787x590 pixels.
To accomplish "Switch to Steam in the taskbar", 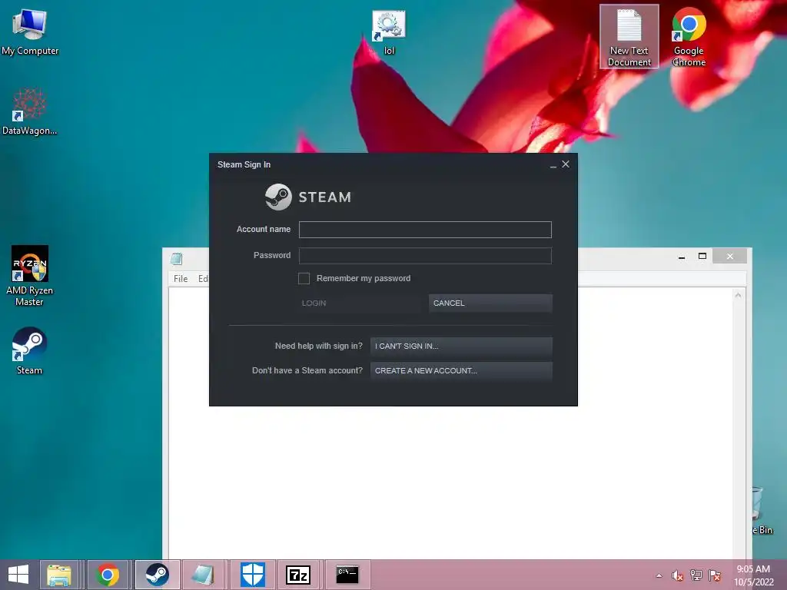I will coord(157,575).
